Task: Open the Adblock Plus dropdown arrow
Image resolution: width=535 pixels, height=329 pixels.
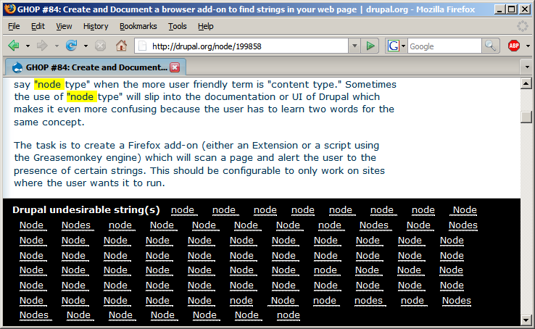Action: point(528,46)
